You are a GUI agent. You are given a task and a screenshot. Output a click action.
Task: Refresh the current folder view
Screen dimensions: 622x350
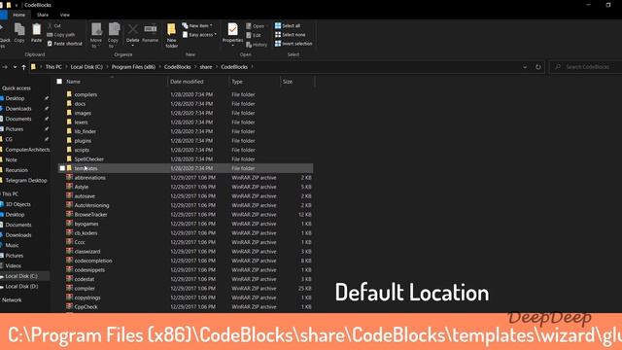(x=537, y=67)
